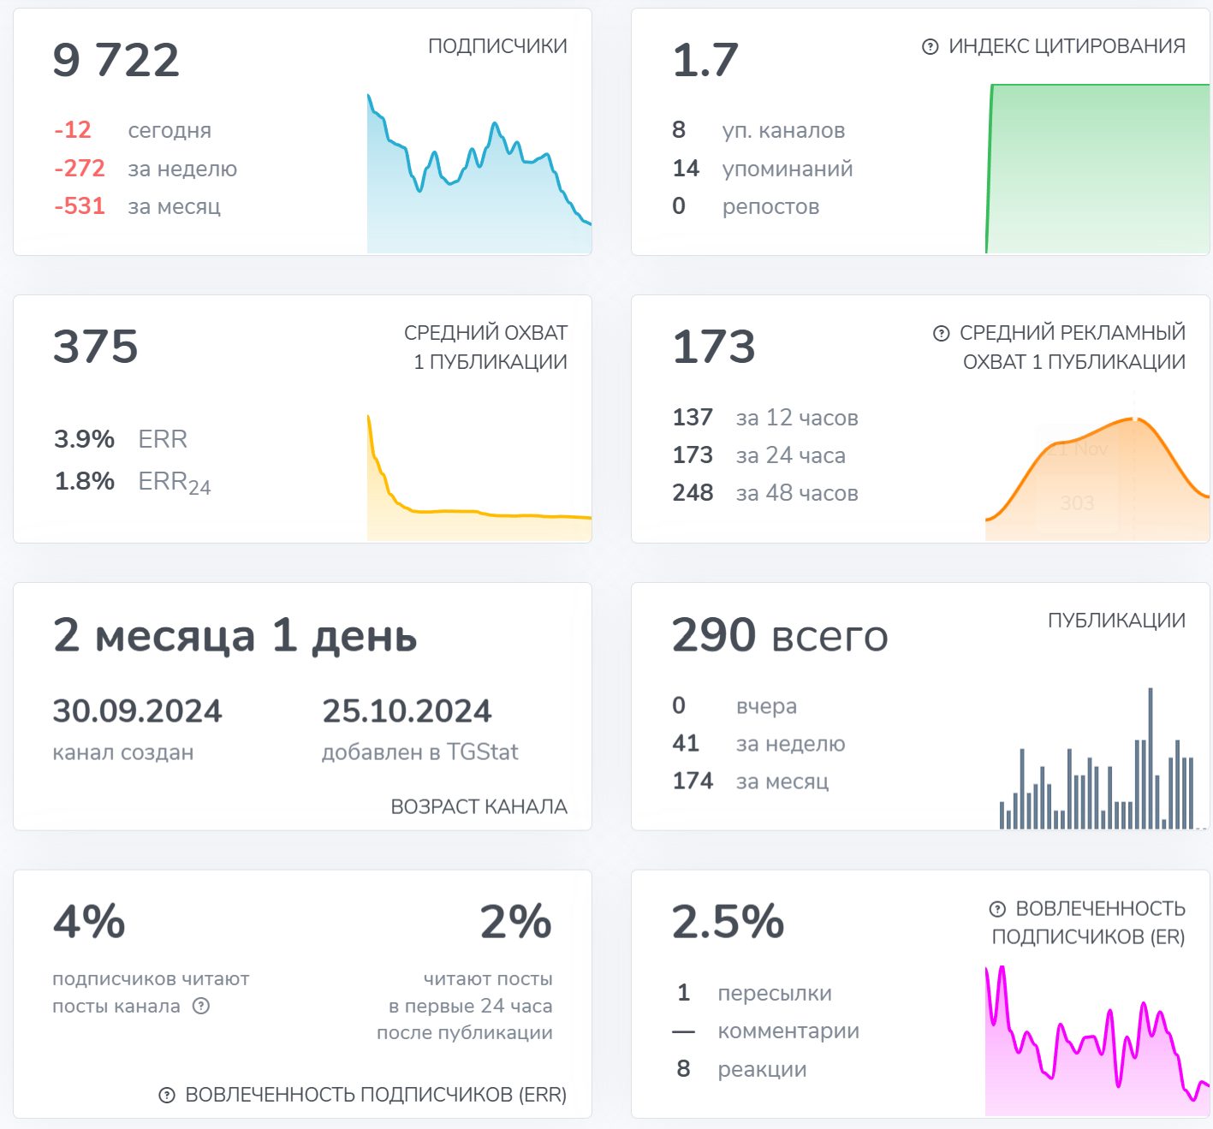Click the publications bar chart

(1103, 758)
